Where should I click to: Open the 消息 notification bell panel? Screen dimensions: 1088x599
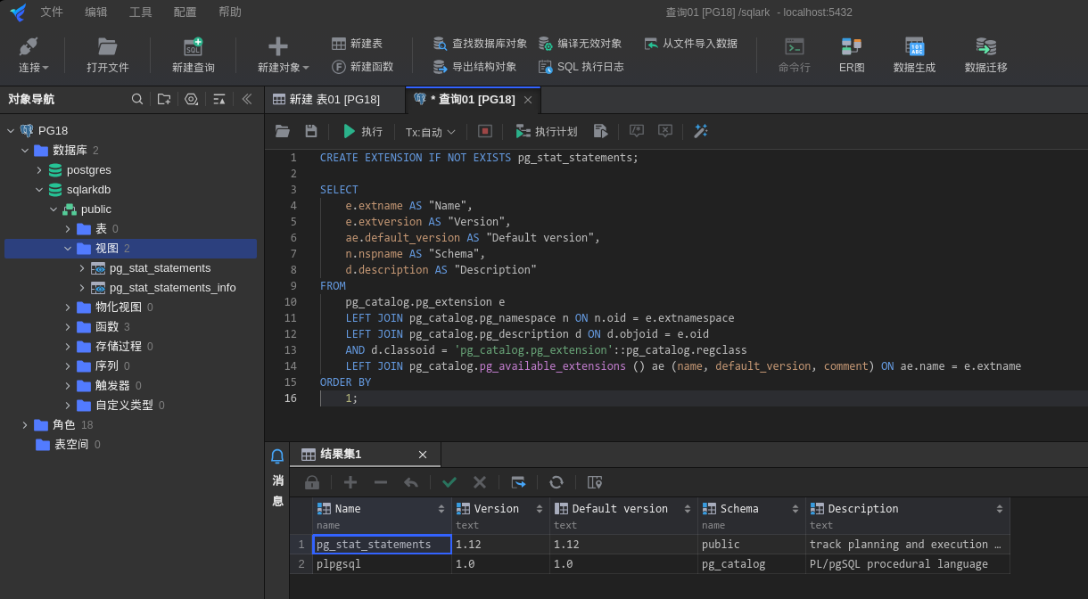pos(277,456)
